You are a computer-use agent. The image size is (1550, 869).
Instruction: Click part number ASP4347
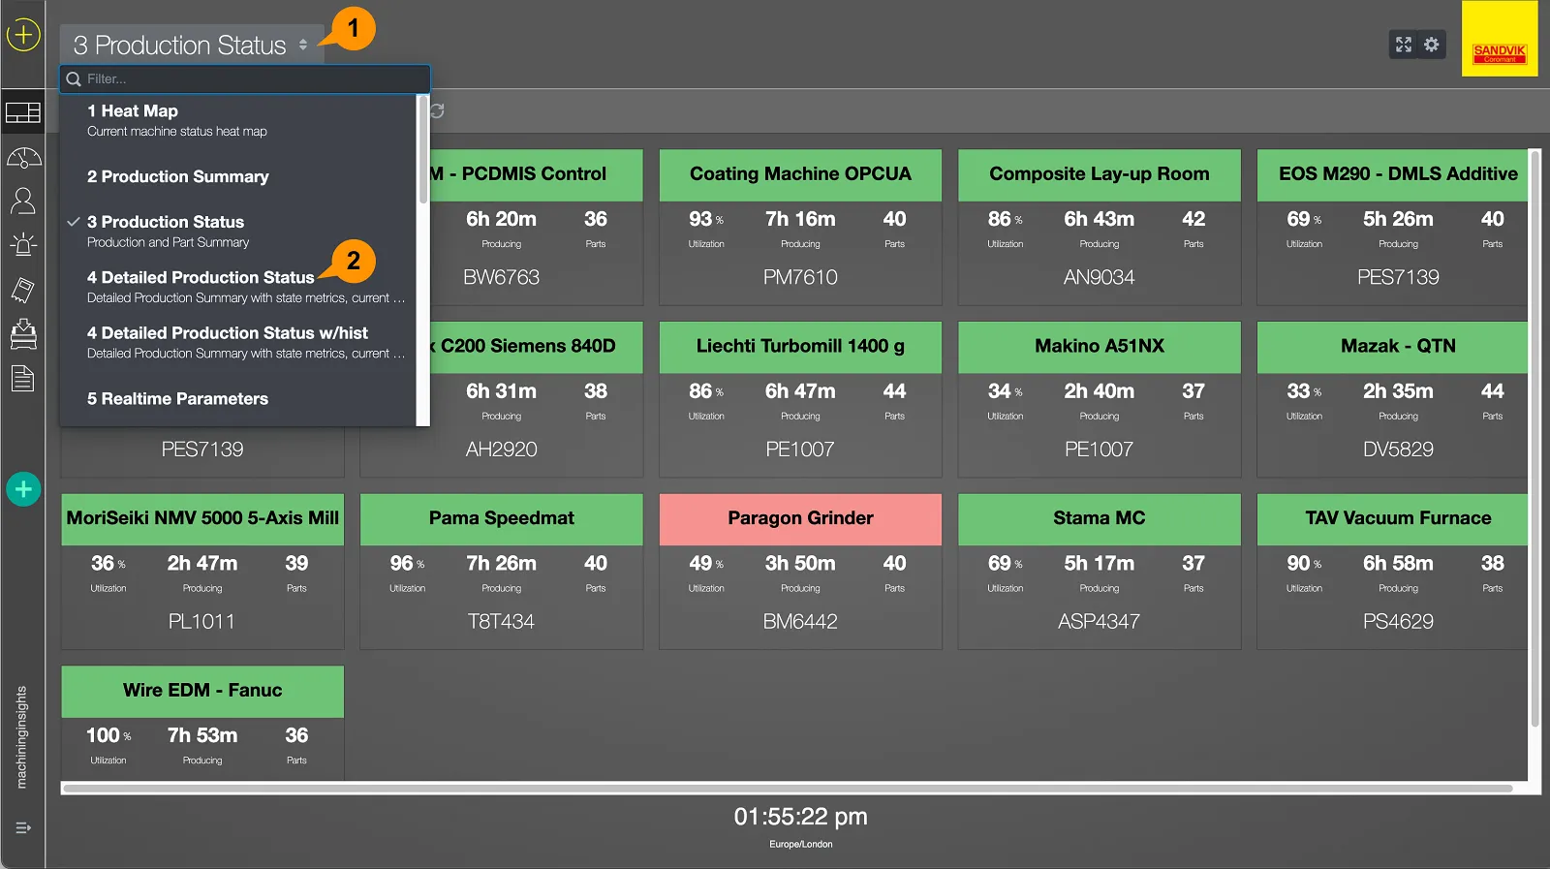point(1099,621)
